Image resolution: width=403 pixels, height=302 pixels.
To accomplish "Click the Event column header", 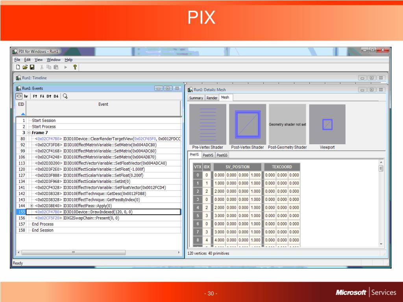I will [x=104, y=108].
